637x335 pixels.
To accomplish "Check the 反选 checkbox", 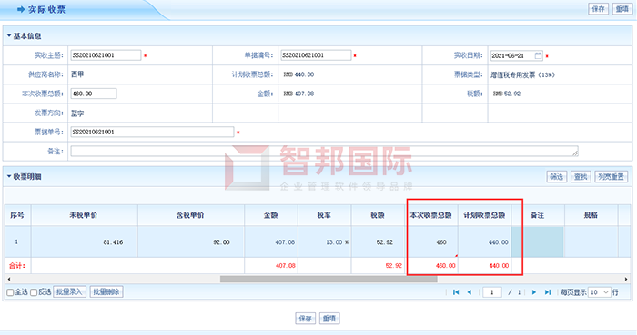I will click(34, 292).
